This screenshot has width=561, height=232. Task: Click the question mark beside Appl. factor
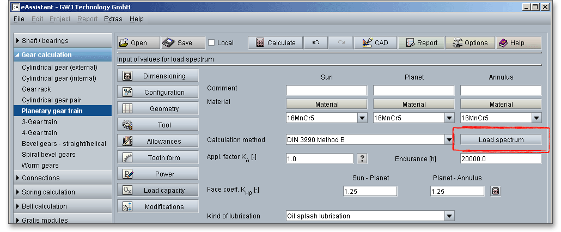click(x=362, y=158)
